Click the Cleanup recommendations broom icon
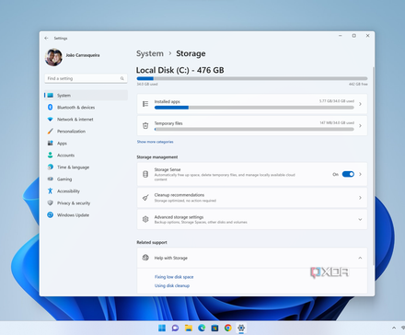The height and width of the screenshot is (335, 405). point(145,198)
